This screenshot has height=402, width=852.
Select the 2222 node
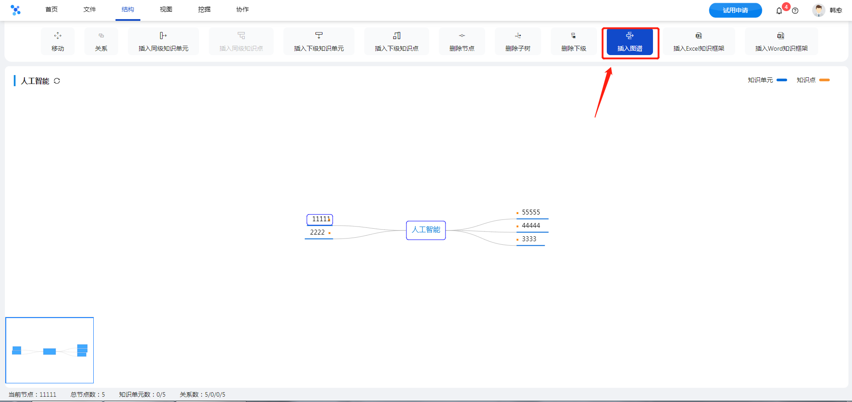(319, 232)
